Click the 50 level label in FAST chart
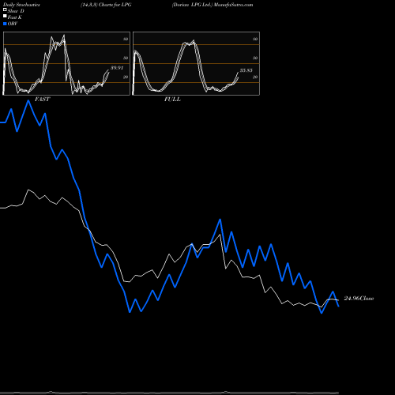Viewport: 395px width, 395px height. click(x=126, y=58)
